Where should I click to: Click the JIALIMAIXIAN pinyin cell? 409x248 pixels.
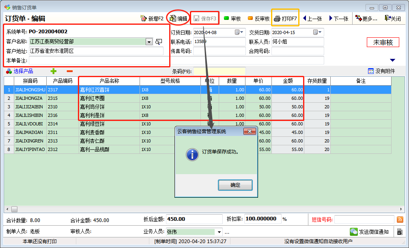pos(30,132)
